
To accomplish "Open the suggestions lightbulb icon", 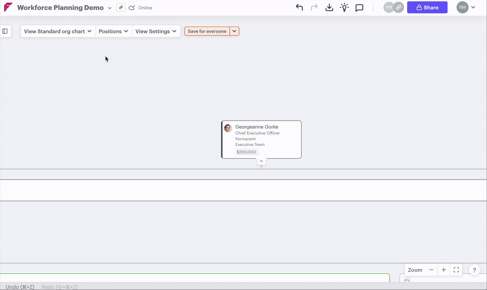I will 344,7.
